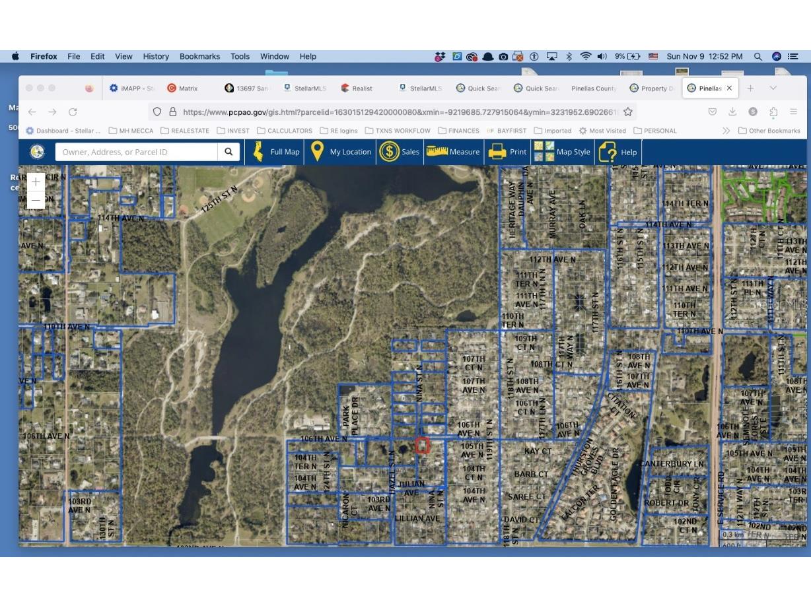Show more bookmarks toolbar items
Image resolution: width=811 pixels, height=608 pixels.
726,131
